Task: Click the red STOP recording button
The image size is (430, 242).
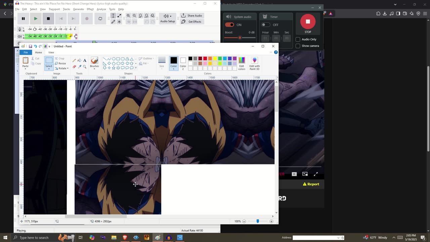Action: (x=308, y=22)
